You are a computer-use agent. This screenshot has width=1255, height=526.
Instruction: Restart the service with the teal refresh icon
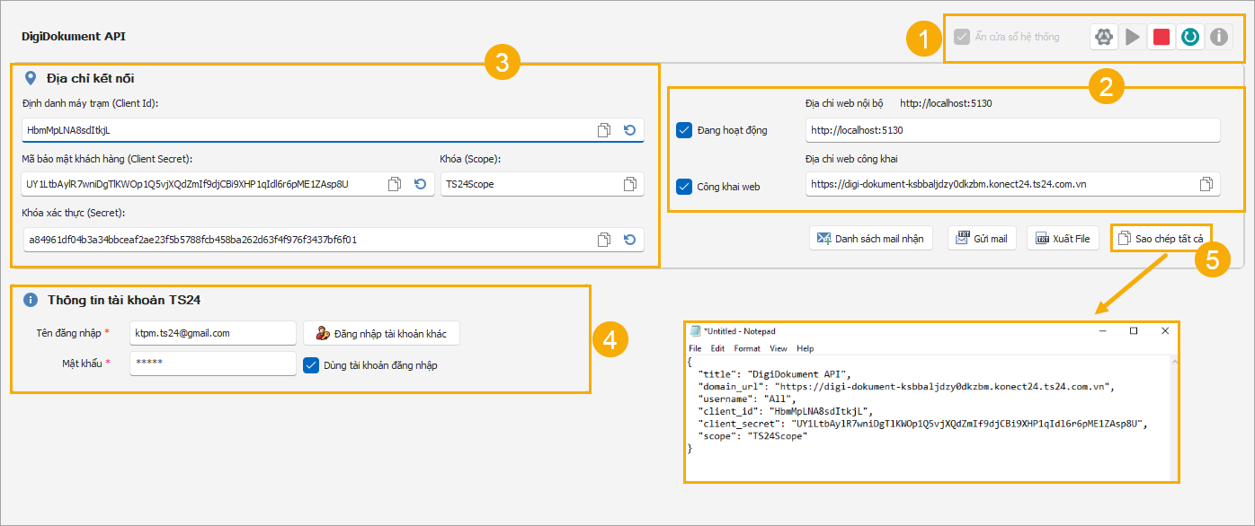point(1190,37)
